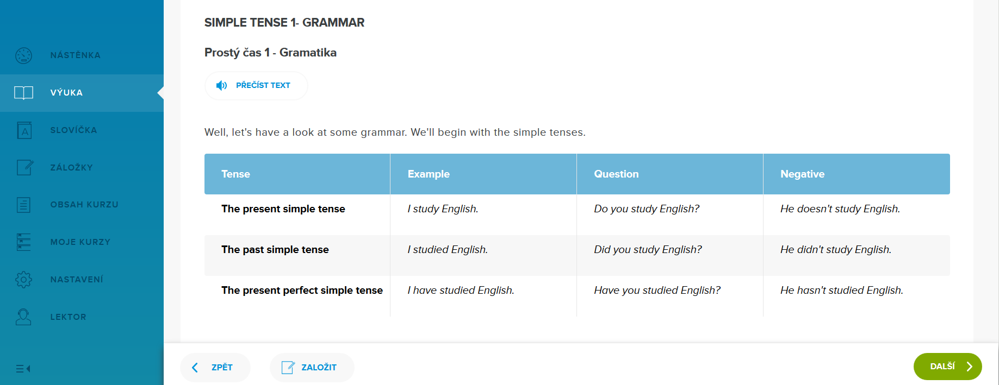Click the Lektor person icon
This screenshot has width=999, height=385.
click(x=24, y=317)
